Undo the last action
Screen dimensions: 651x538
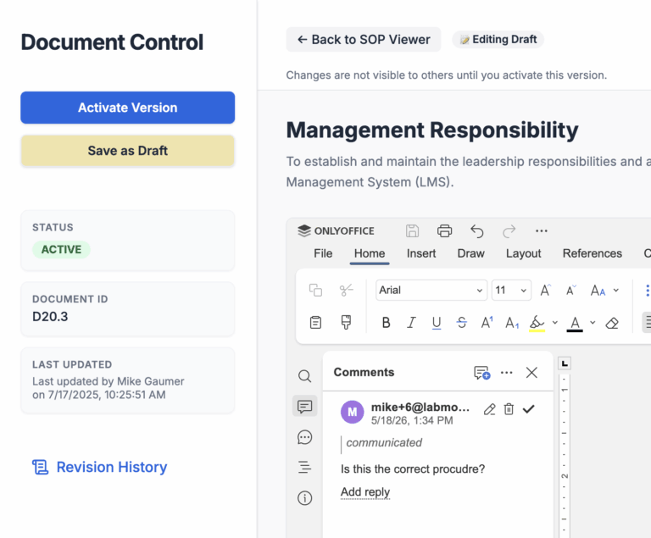(477, 230)
